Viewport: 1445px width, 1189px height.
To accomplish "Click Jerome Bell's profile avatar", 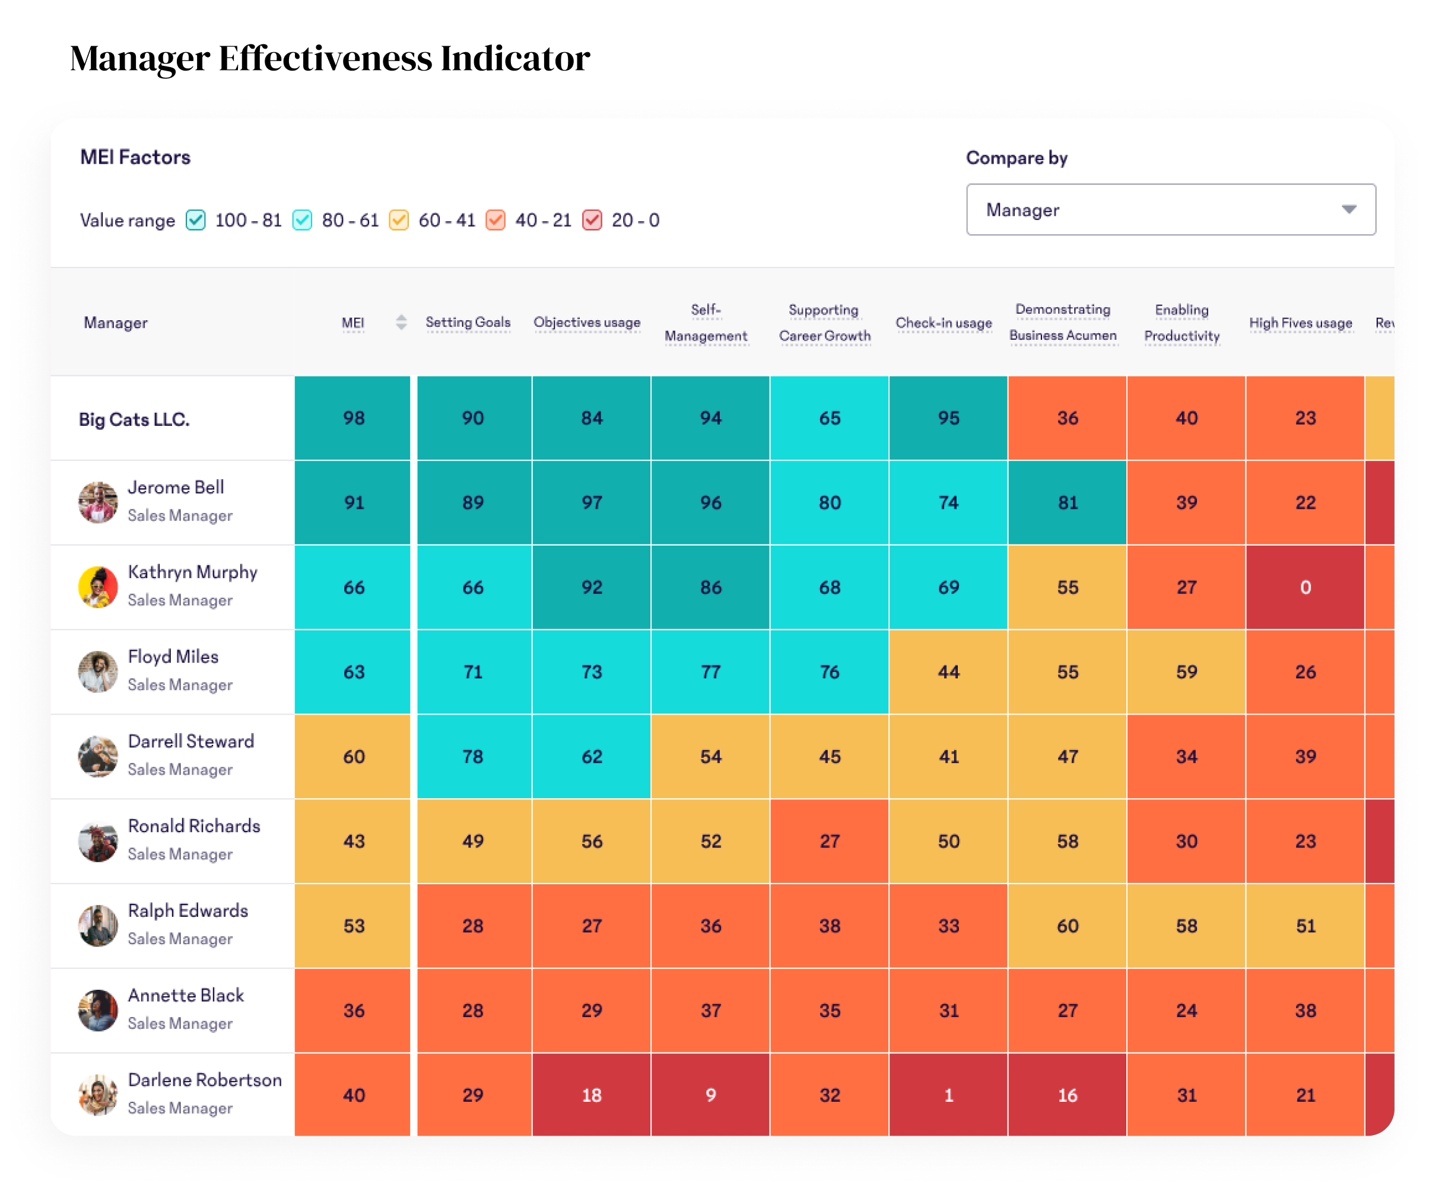I will (x=98, y=502).
